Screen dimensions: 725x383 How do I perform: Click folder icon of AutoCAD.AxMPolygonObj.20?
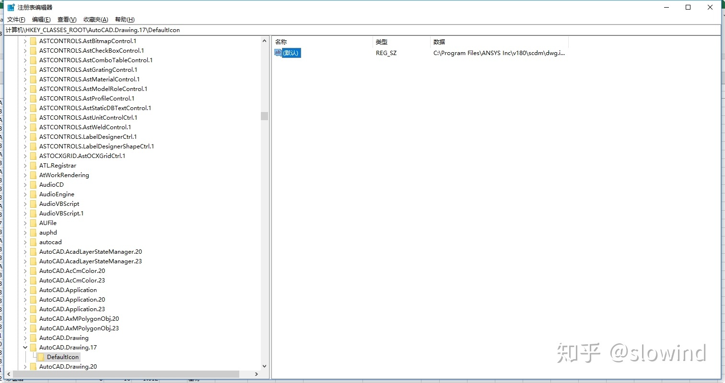coord(33,319)
